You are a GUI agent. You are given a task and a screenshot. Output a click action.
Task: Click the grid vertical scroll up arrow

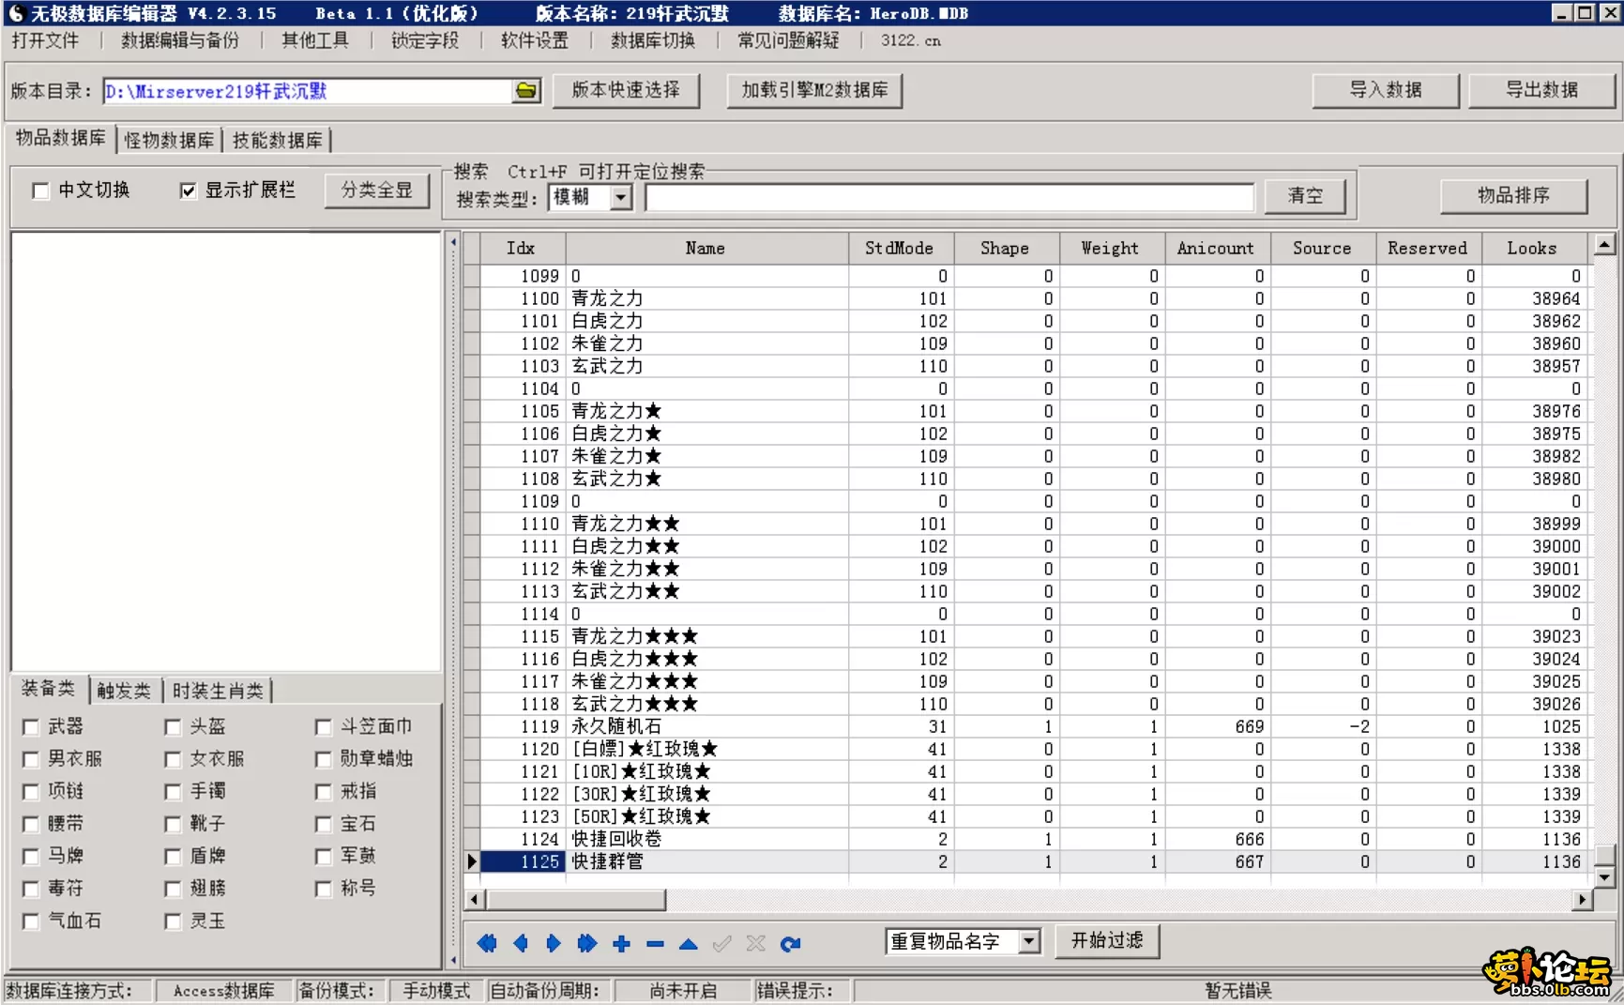pyautogui.click(x=1605, y=245)
